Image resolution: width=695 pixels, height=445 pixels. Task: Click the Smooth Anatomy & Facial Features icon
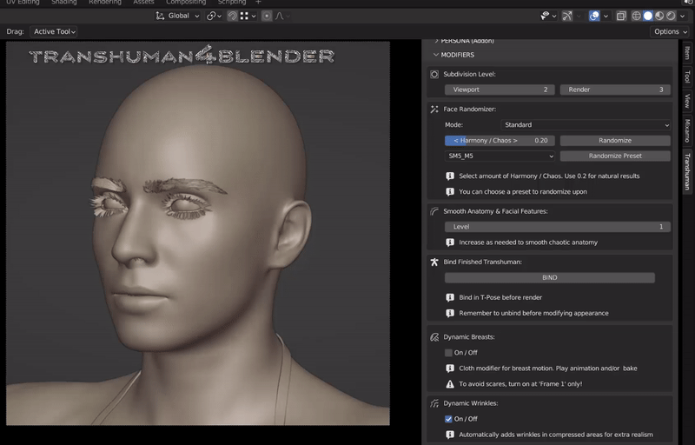click(434, 211)
